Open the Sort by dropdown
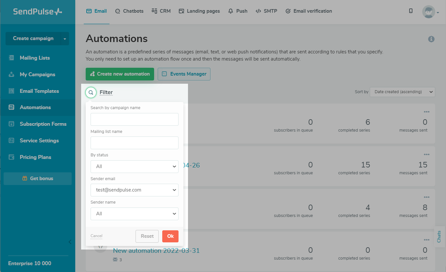Viewport: 446px width, 272px height. [x=402, y=92]
